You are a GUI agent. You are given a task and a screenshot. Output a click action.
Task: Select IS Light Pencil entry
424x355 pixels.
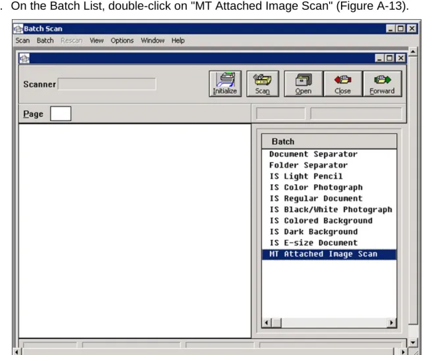329,176
